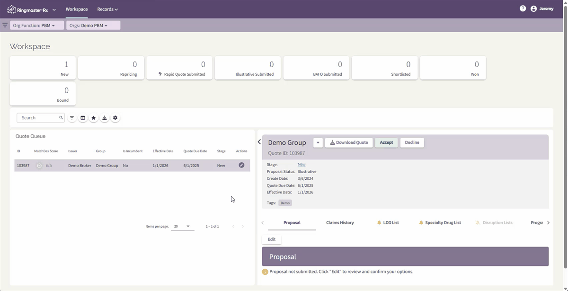The width and height of the screenshot is (568, 291).
Task: Select the column layout icon in the toolbar
Action: click(83, 117)
